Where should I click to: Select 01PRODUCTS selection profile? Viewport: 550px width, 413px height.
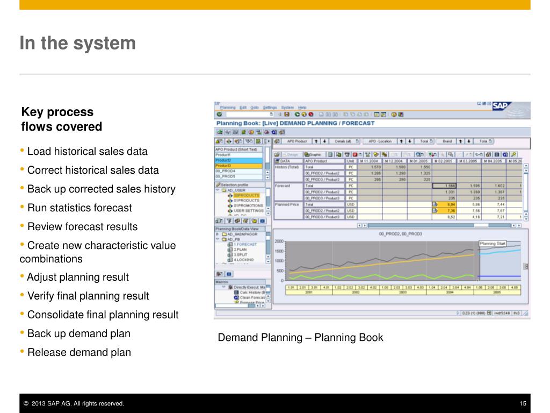(246, 201)
